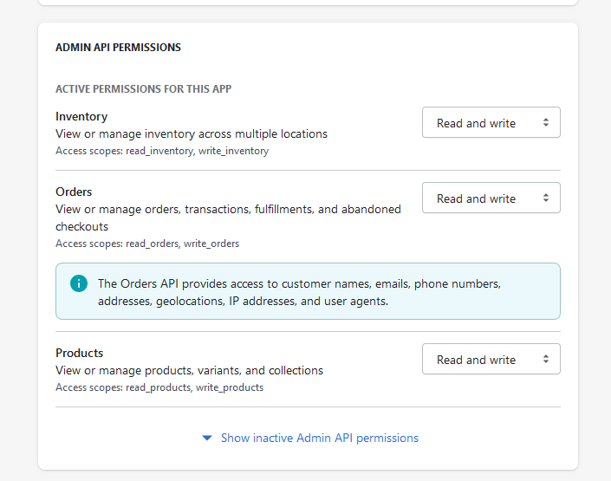611x481 pixels.
Task: Click the read_products, write_products access scopes text
Action: point(159,387)
